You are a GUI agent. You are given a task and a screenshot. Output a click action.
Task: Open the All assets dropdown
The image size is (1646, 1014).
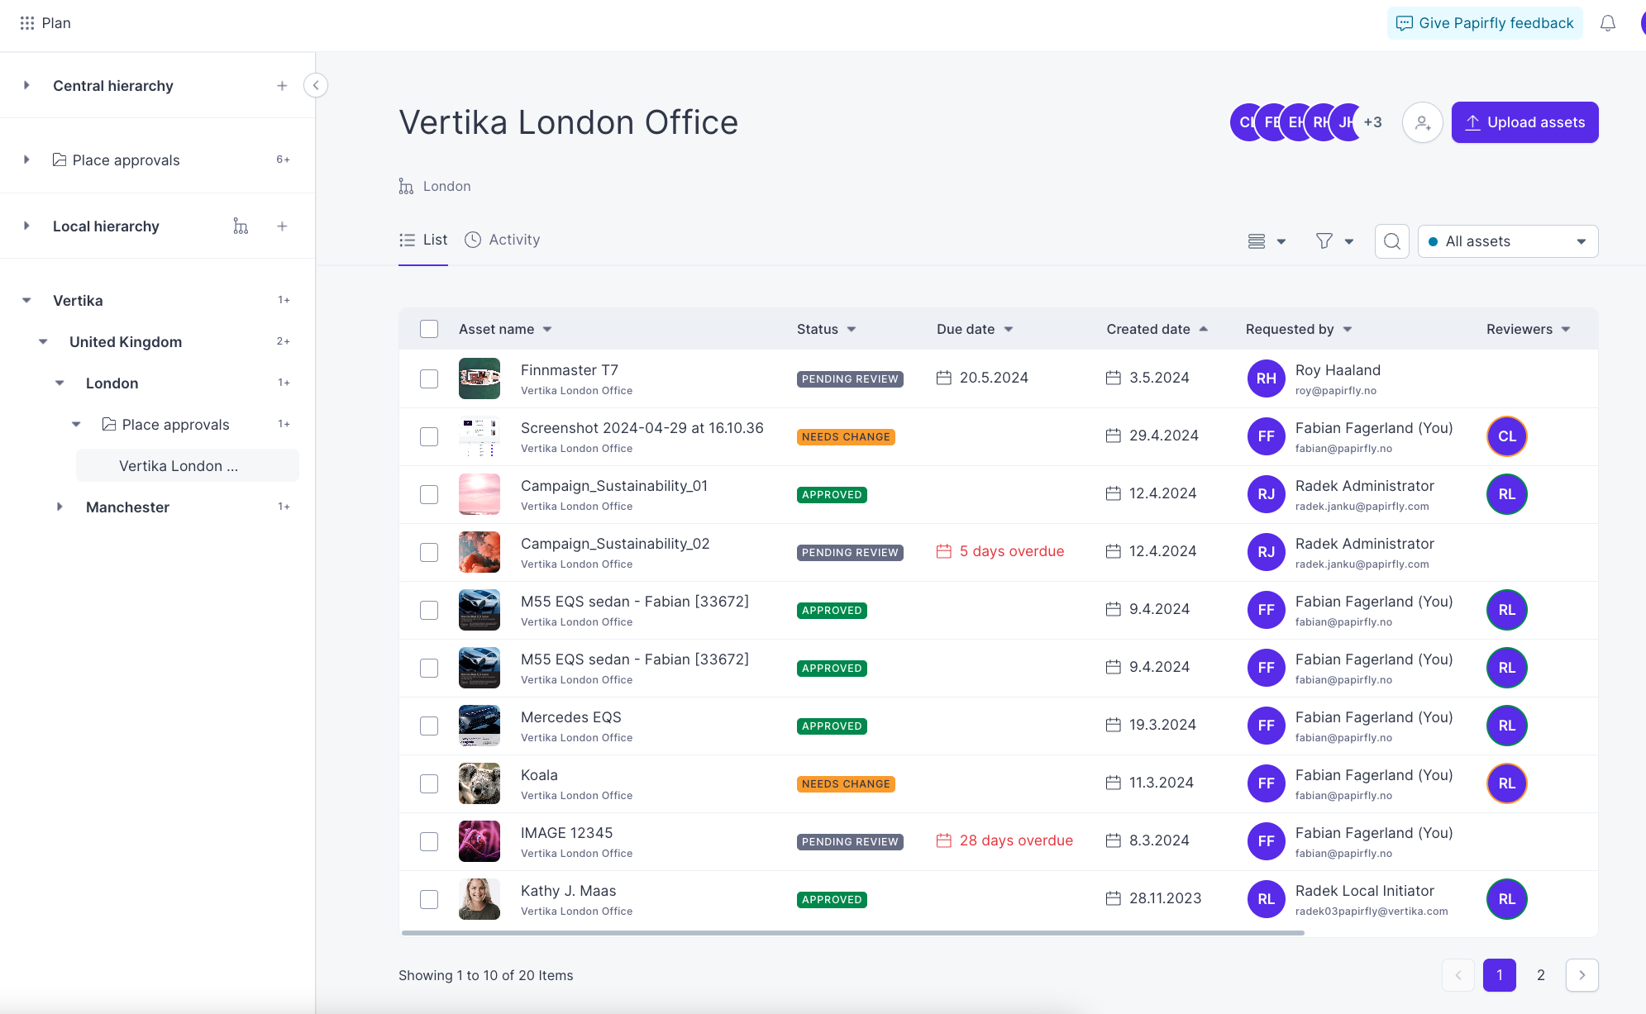click(1507, 241)
